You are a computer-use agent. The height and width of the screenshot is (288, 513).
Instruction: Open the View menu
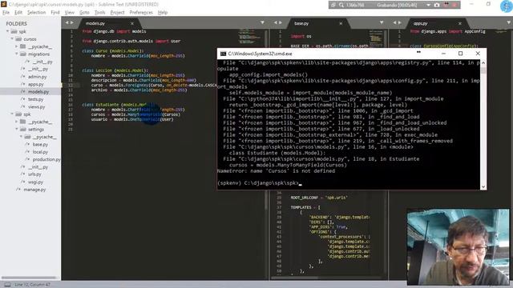70,13
